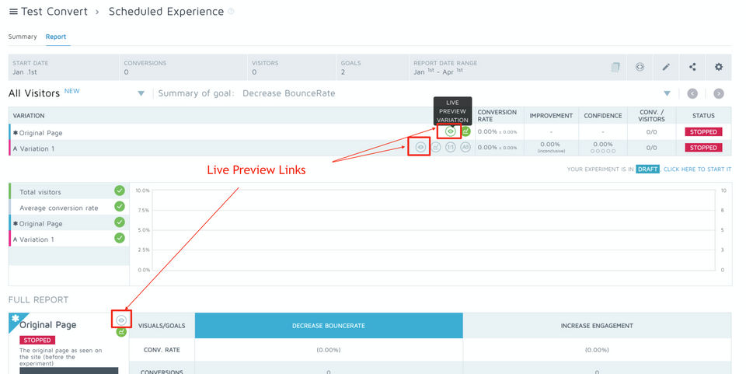Click the CONV. RATE row label
The height and width of the screenshot is (374, 746).
[x=162, y=350]
